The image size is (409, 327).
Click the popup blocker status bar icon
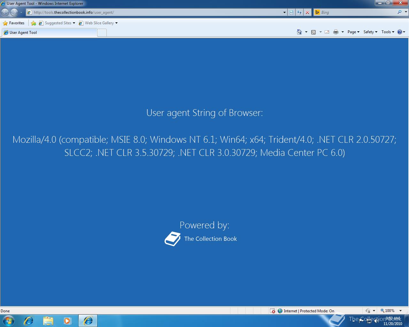tap(273, 311)
